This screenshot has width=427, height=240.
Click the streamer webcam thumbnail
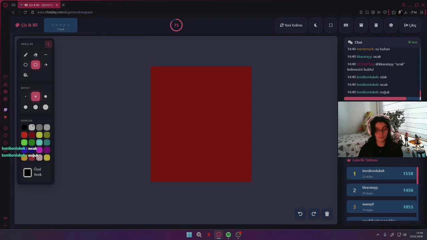[x=382, y=129]
